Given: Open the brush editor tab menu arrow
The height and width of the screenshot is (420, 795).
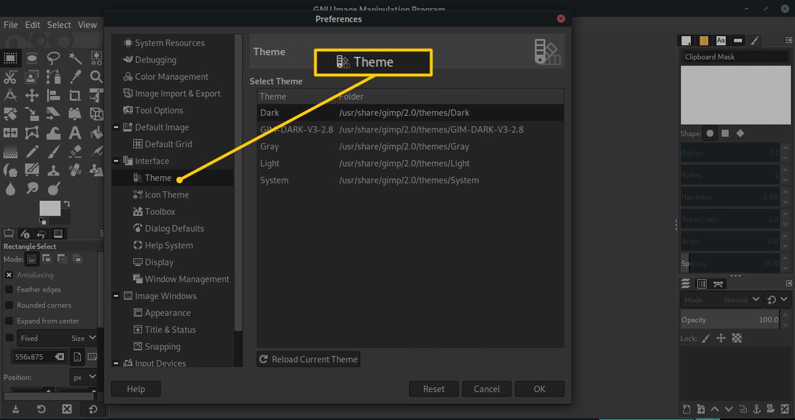Looking at the screenshot, I should (x=789, y=40).
